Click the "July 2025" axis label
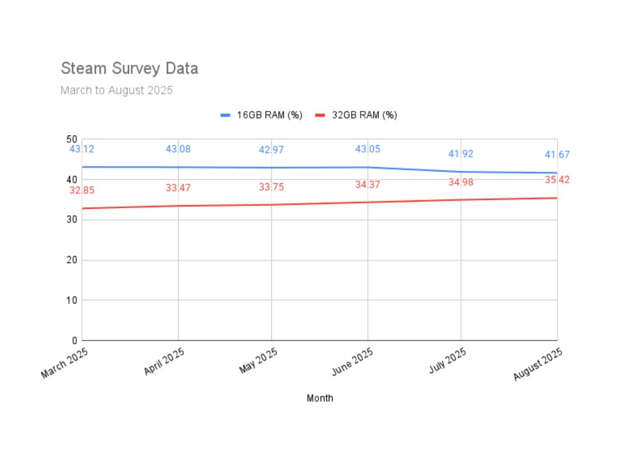This screenshot has width=618, height=463. (448, 360)
